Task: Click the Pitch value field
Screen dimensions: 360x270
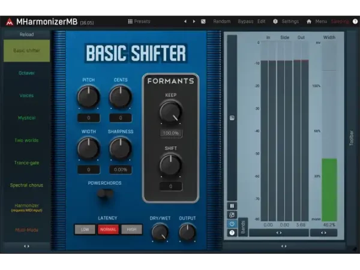Action: 89,118
